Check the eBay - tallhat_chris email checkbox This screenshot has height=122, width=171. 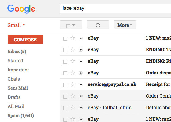coord(65,108)
